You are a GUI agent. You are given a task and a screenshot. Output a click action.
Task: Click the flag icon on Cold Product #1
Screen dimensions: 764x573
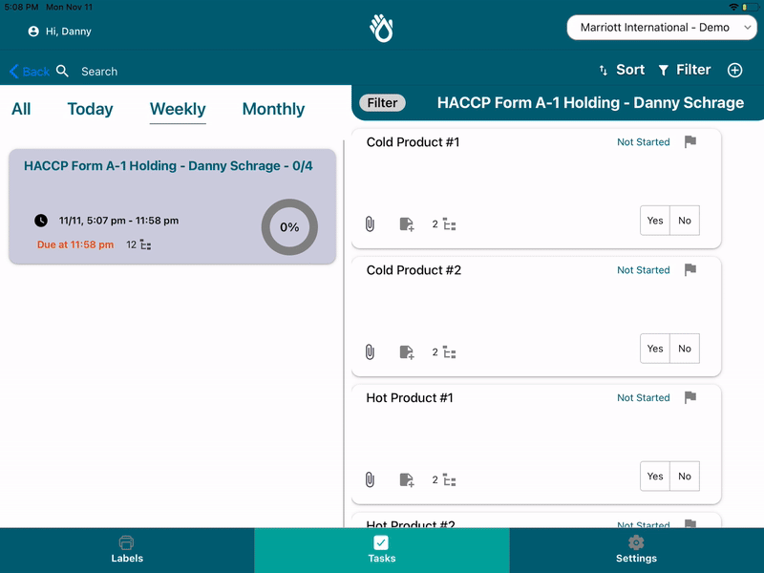690,142
